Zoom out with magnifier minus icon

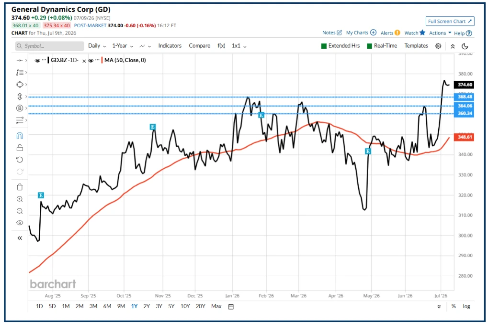pyautogui.click(x=20, y=211)
